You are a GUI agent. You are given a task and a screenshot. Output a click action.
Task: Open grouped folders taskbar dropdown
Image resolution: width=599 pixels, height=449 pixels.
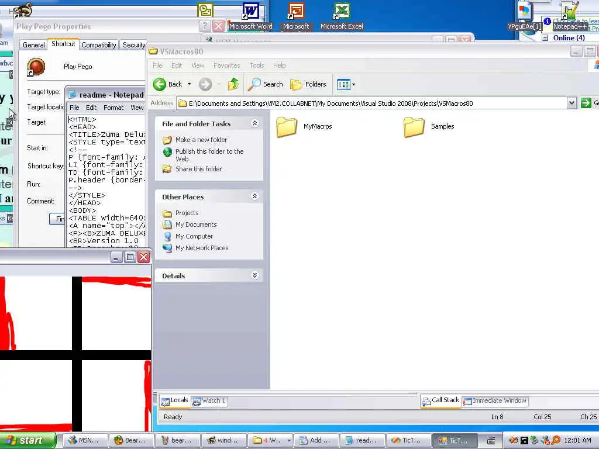[x=289, y=440]
